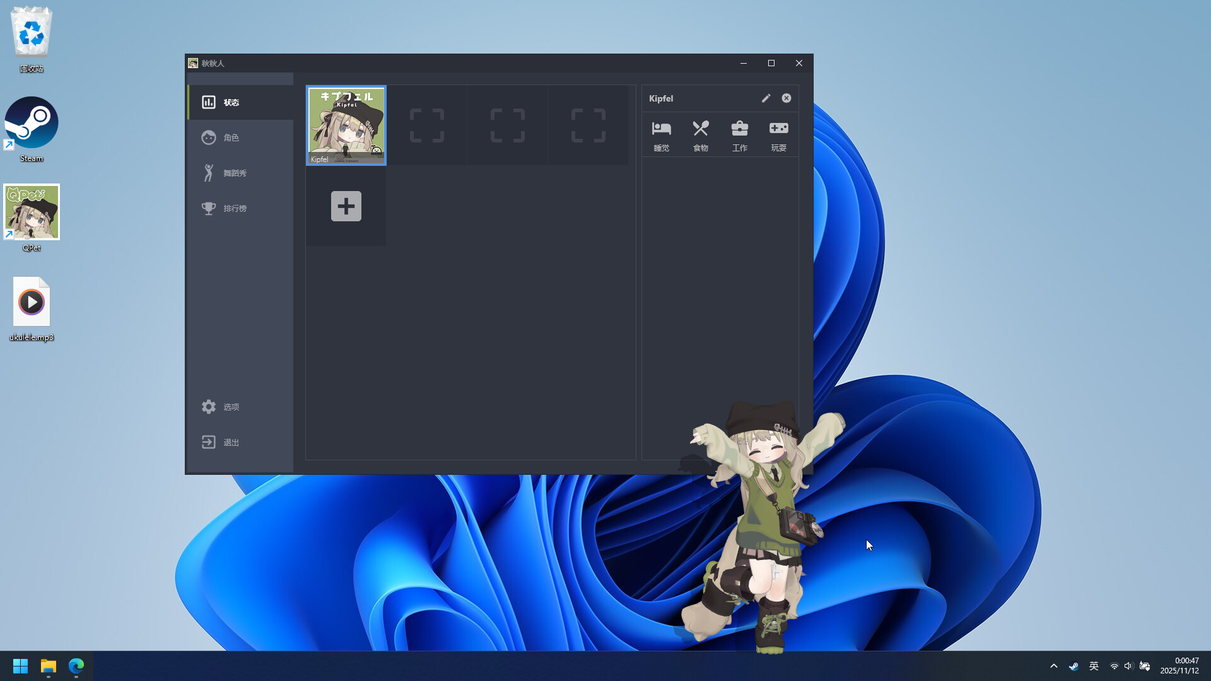
Task: Launch Steam from the desktop shortcut
Action: (x=32, y=122)
